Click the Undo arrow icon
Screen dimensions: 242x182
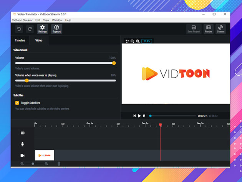pyautogui.click(x=19, y=29)
